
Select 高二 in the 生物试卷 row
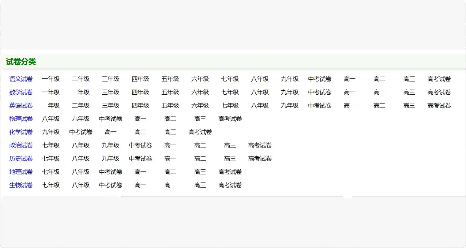(x=170, y=185)
